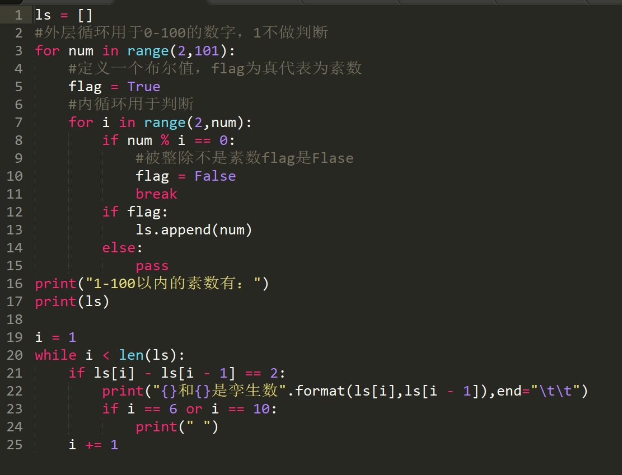Click the comment '#被整除不是素数flag是Flase'

pyautogui.click(x=244, y=158)
